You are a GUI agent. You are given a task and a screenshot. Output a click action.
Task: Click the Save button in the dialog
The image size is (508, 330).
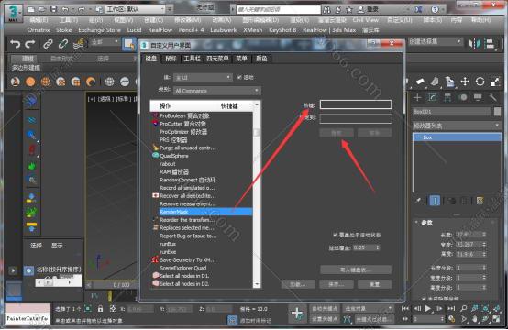[336, 284]
